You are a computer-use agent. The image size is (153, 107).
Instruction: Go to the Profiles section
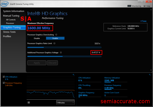point(7,36)
